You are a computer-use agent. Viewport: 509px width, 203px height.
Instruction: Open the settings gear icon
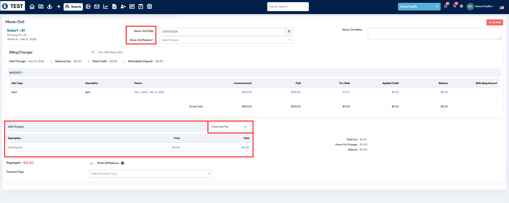point(461,6)
